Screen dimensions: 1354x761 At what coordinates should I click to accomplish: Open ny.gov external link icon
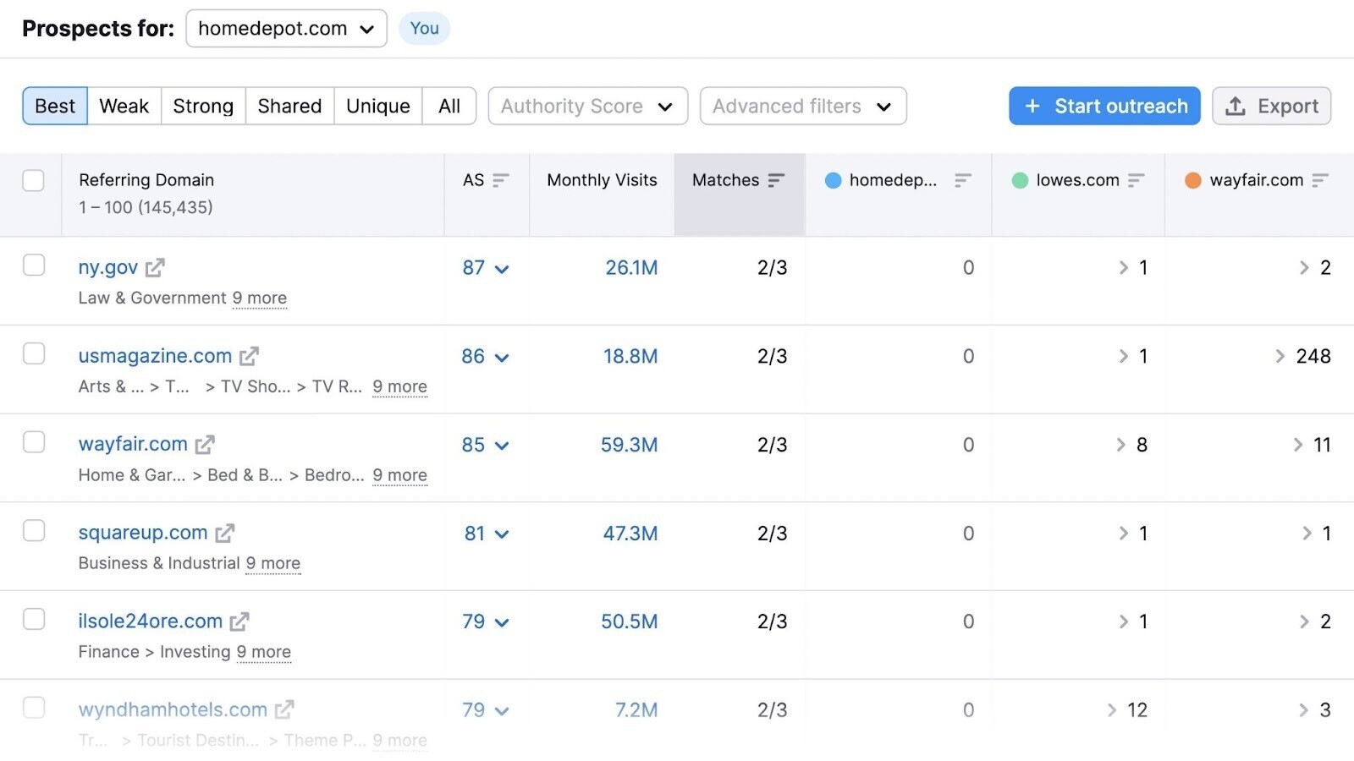[x=155, y=268]
